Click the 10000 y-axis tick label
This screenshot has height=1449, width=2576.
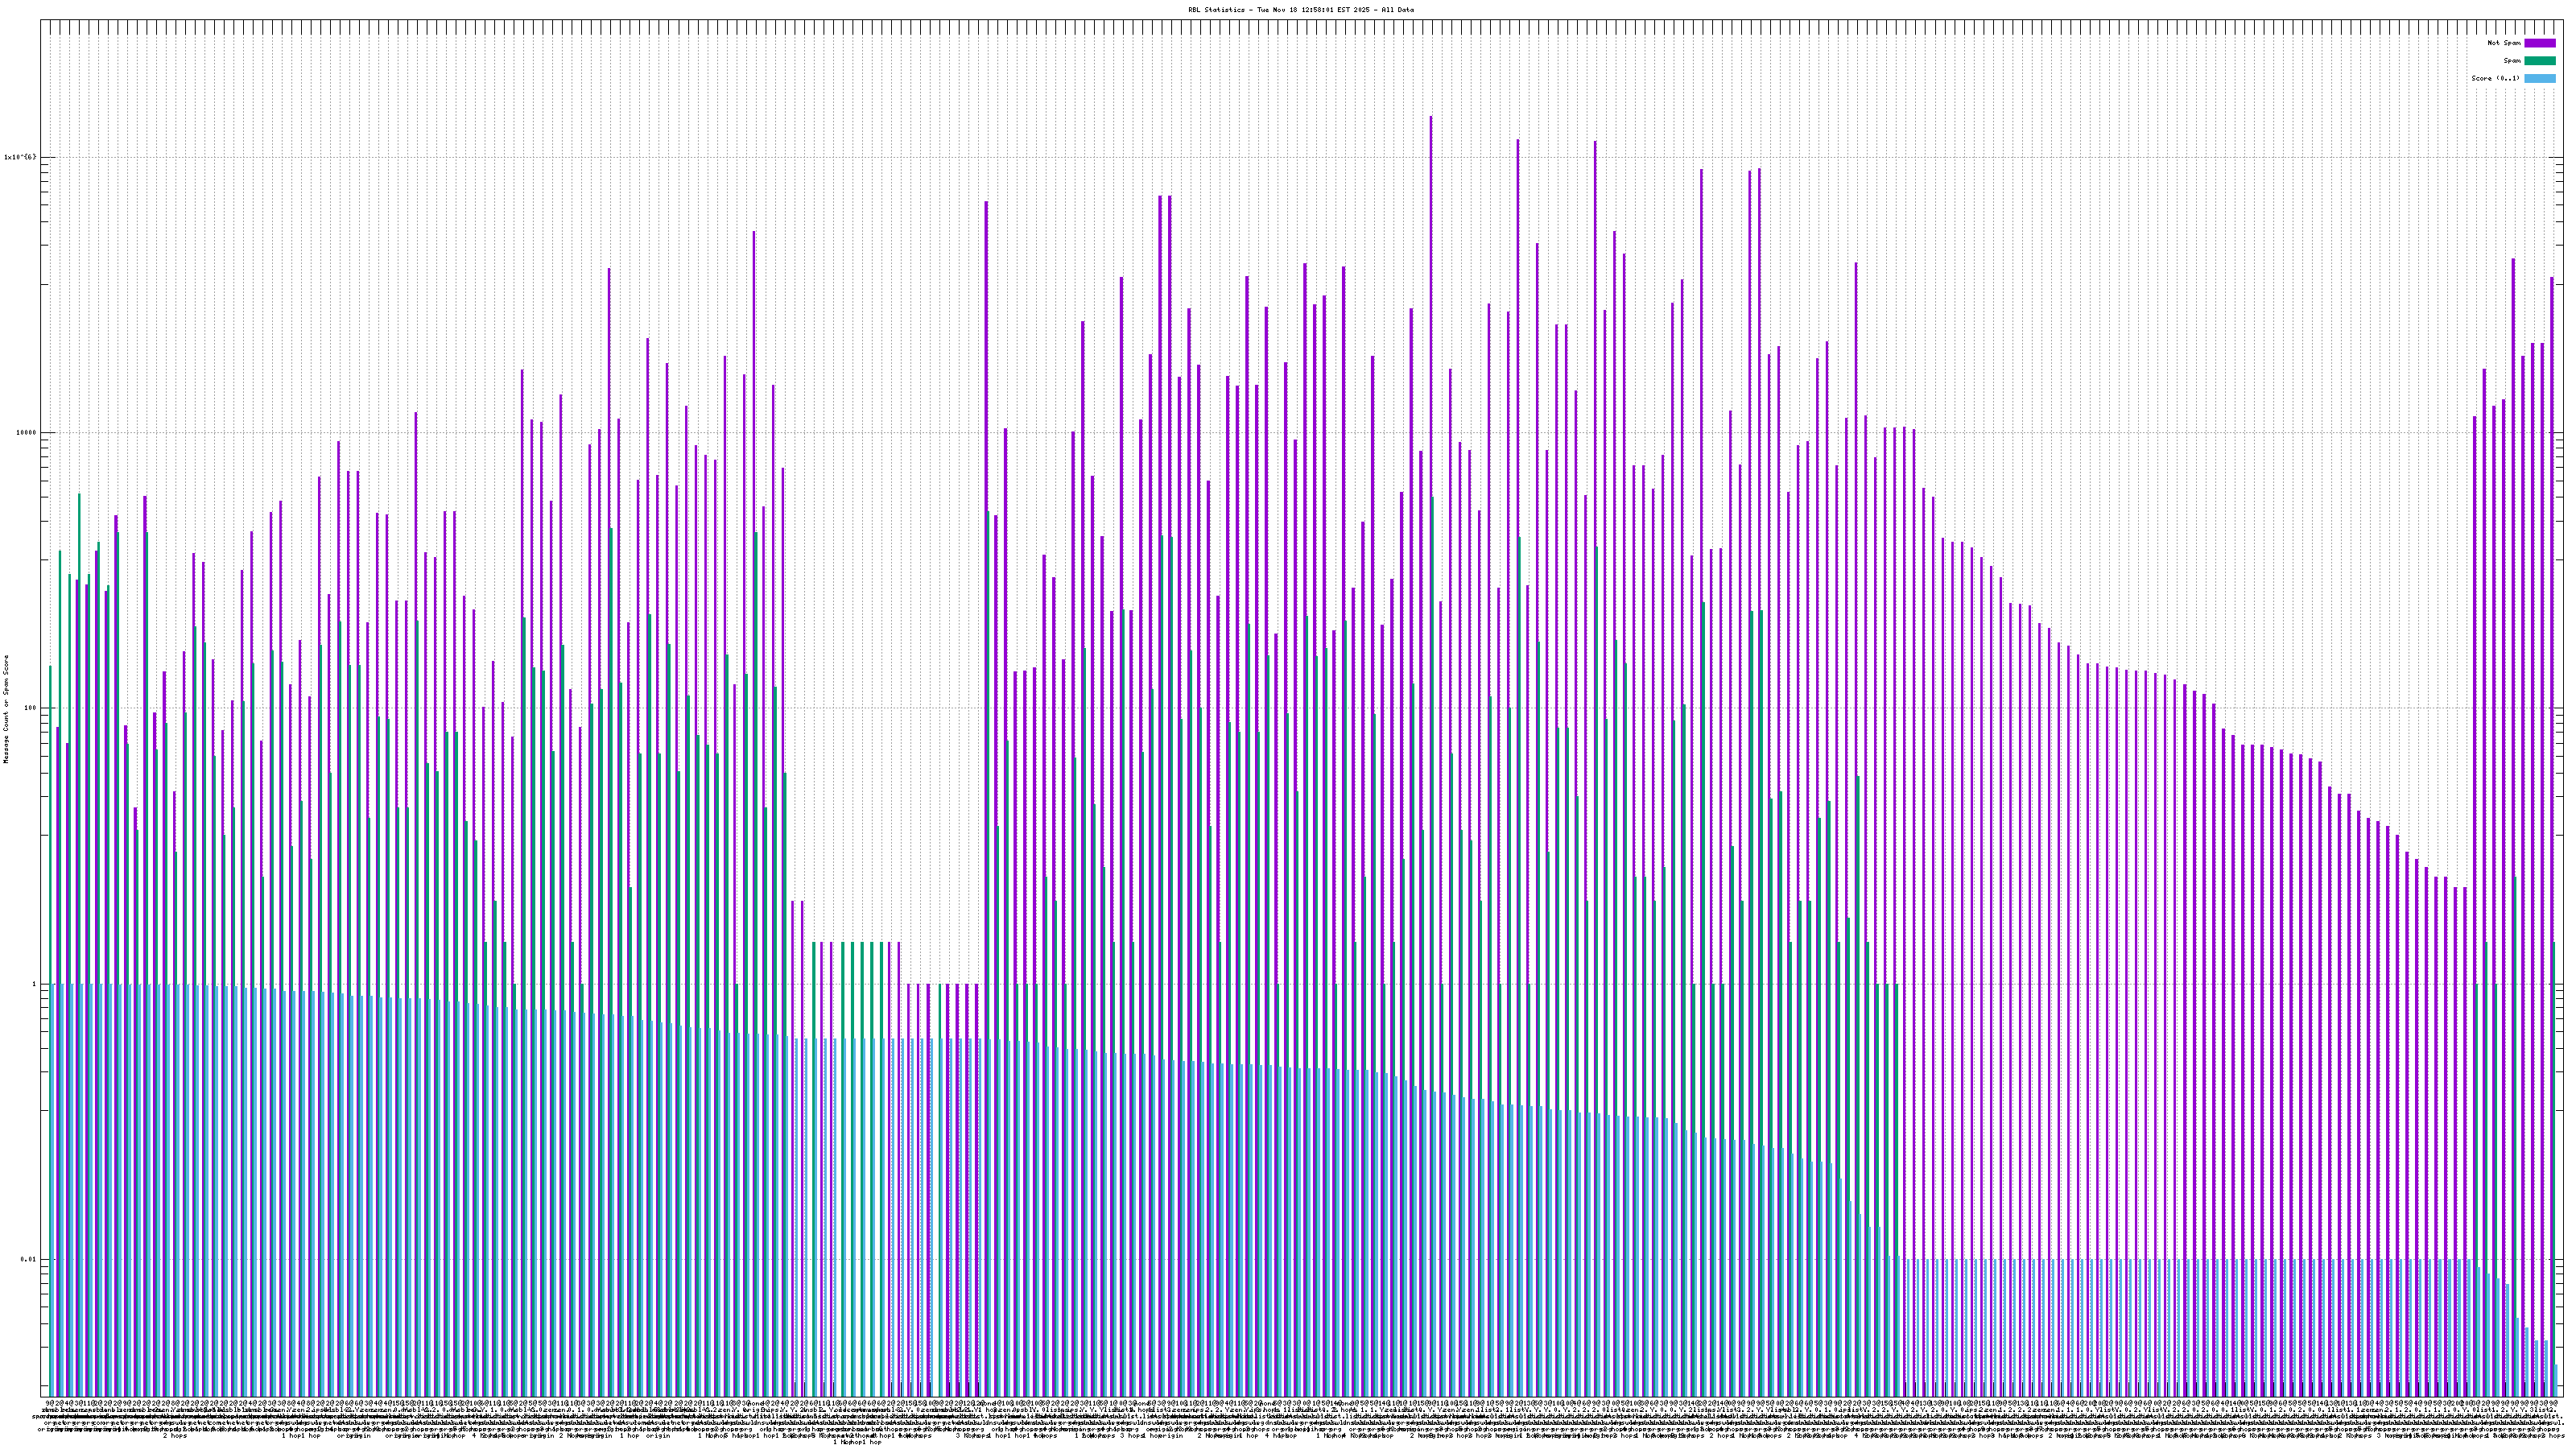(25, 433)
